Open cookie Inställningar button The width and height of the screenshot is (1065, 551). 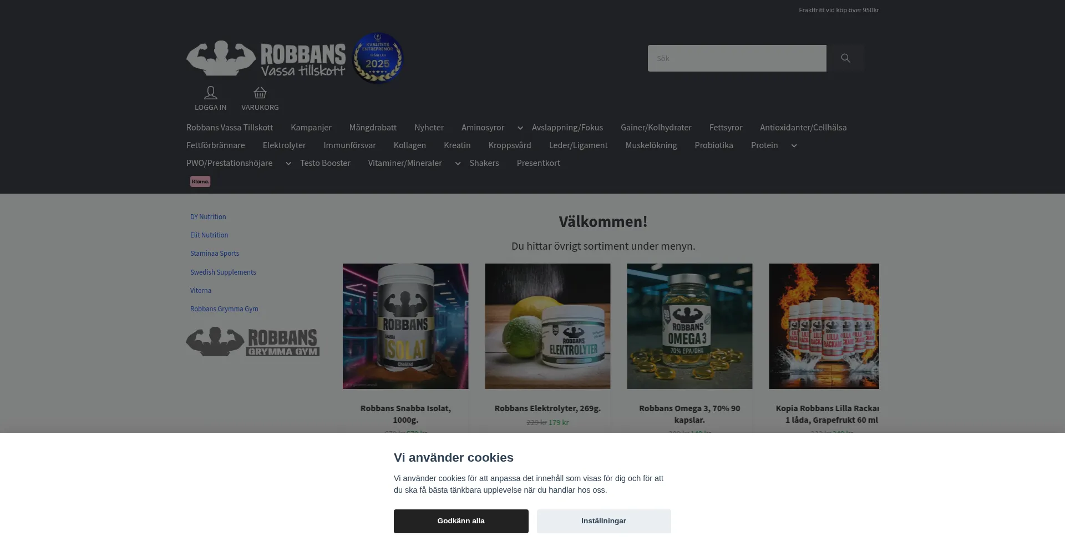coord(603,521)
